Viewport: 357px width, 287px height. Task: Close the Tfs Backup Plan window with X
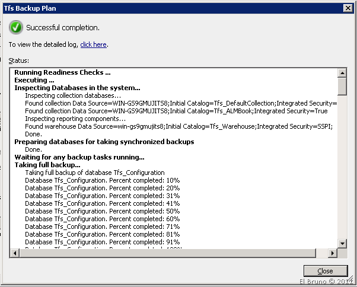pyautogui.click(x=349, y=8)
